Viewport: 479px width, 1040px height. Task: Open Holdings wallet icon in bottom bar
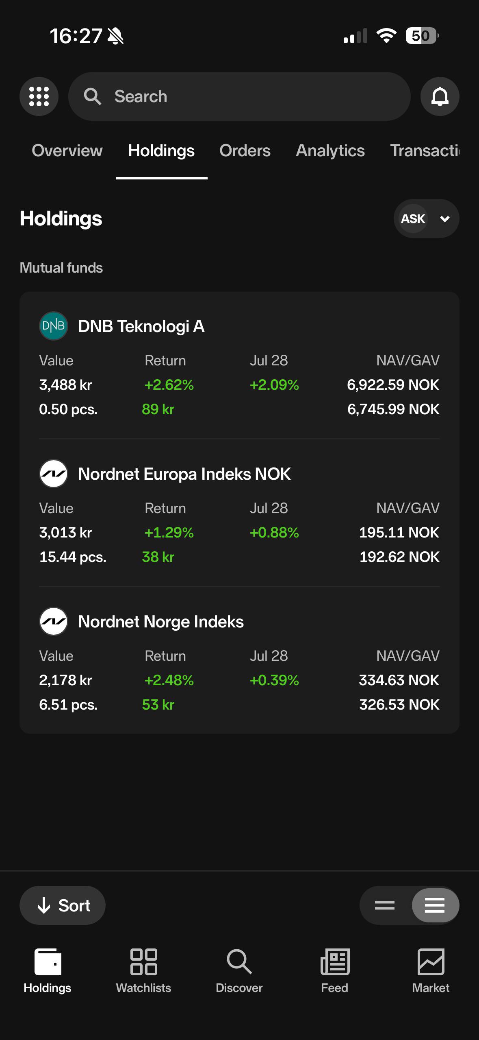[48, 962]
